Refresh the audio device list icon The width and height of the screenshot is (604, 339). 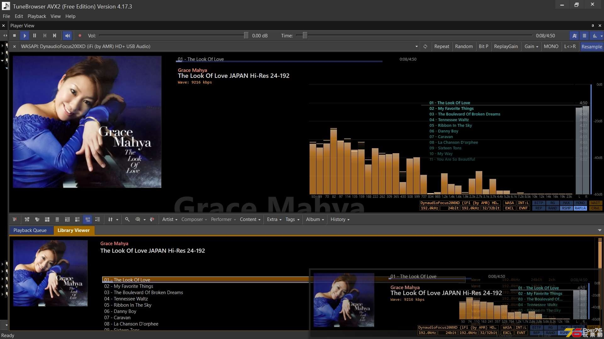pos(425,46)
